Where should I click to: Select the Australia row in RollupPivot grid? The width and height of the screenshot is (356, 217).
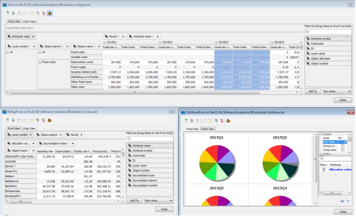(x=21, y=162)
